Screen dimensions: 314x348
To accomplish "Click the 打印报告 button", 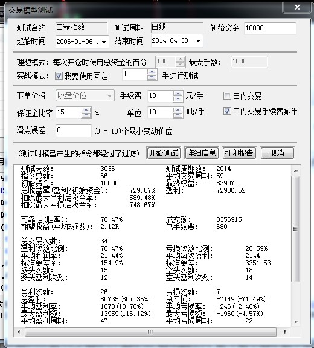I will coord(239,153).
